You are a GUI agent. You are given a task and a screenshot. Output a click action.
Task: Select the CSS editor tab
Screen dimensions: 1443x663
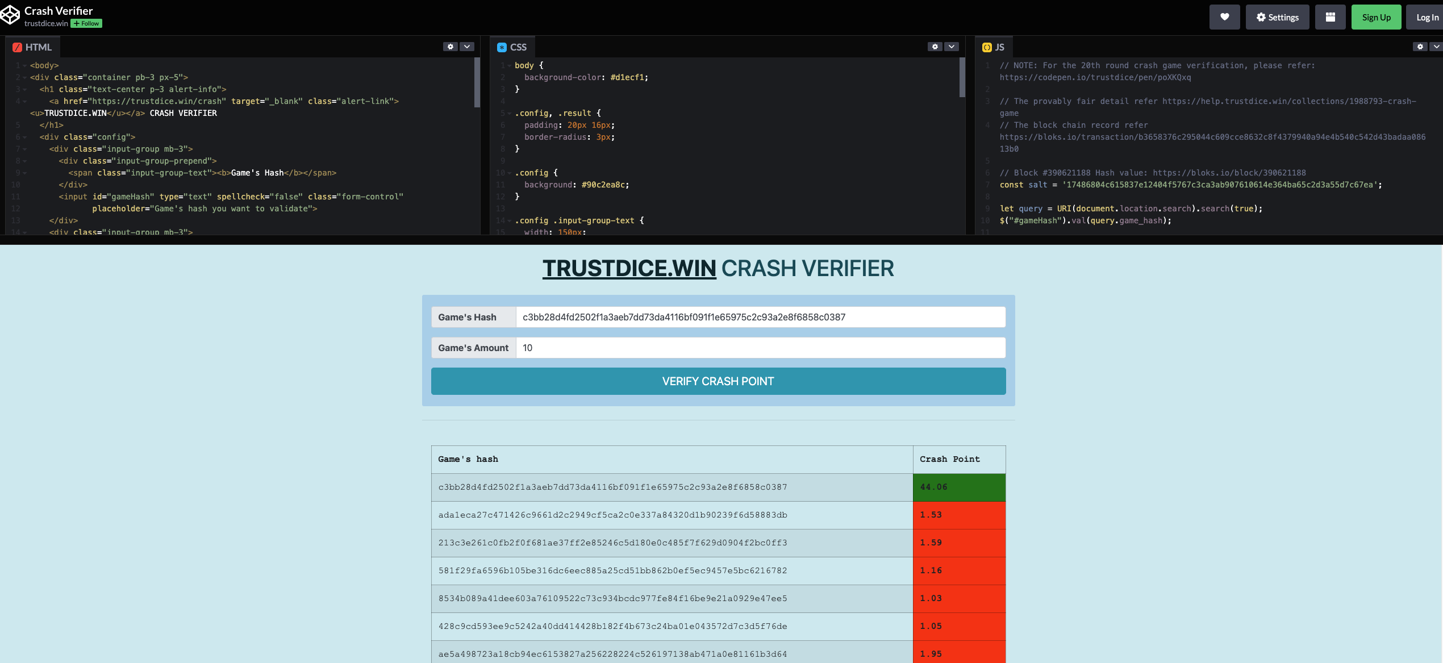(512, 47)
